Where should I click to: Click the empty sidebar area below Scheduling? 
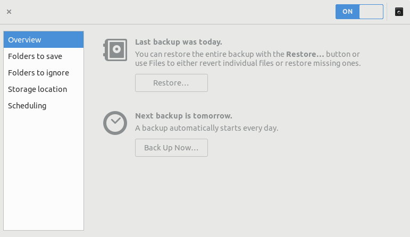(x=43, y=170)
